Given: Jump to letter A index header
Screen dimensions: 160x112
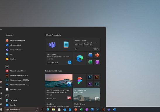Looking at the screenshot, I should point(7,66).
